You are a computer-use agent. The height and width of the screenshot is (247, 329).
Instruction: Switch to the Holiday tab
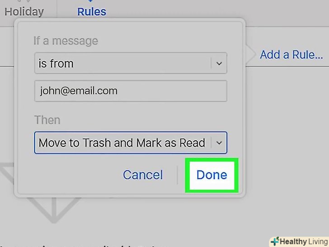(24, 12)
